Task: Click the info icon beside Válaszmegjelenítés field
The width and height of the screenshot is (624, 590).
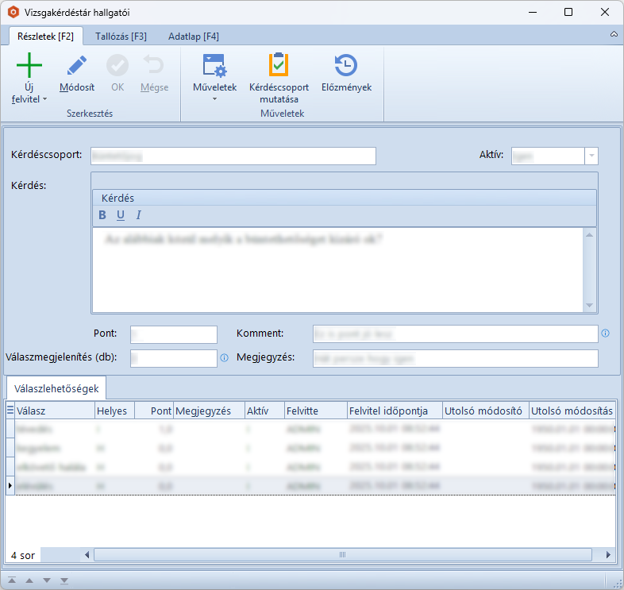Action: pos(224,358)
